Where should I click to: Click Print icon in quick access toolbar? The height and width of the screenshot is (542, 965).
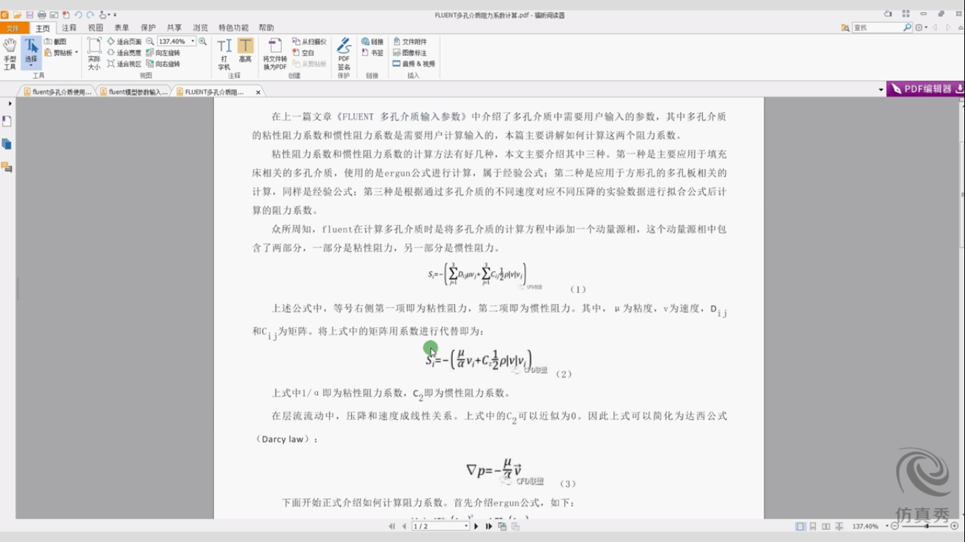(x=42, y=14)
